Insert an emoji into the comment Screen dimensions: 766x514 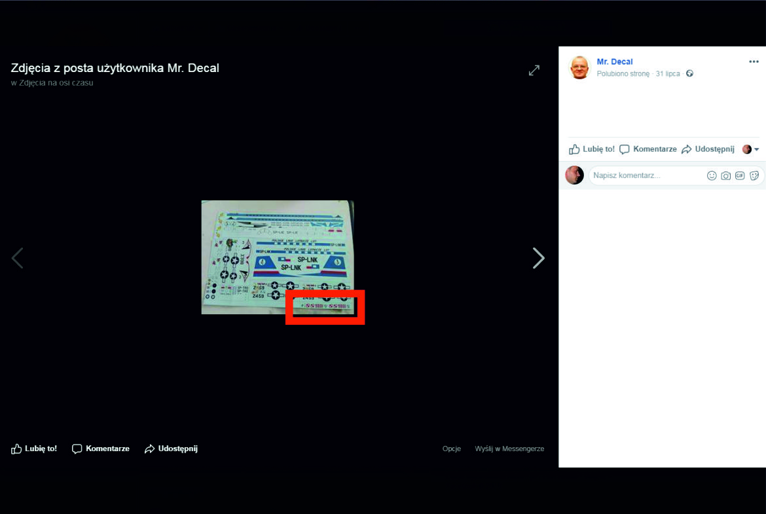pos(712,175)
